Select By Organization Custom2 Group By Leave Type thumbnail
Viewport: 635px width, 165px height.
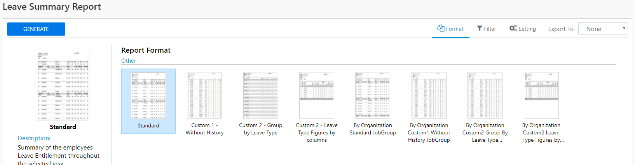(485, 95)
